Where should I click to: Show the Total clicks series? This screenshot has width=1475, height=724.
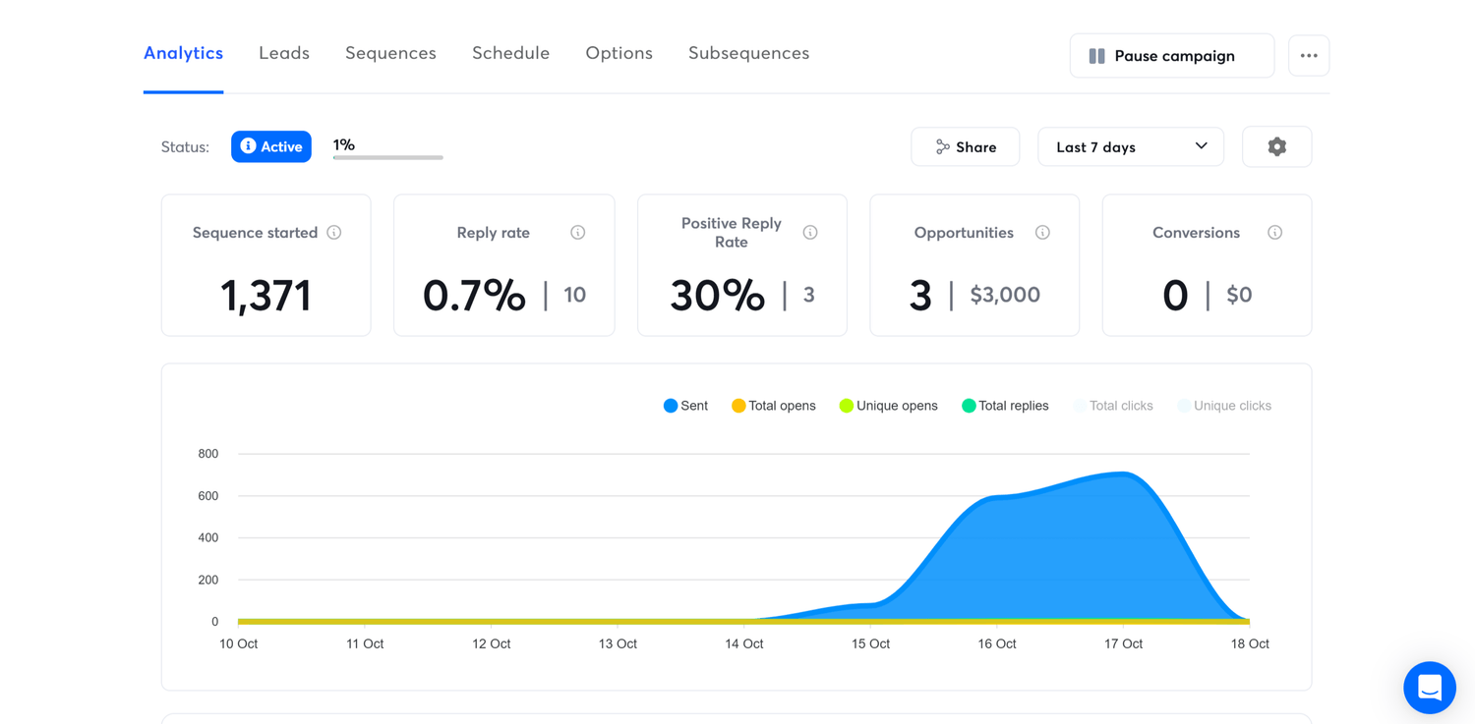pyautogui.click(x=1112, y=406)
